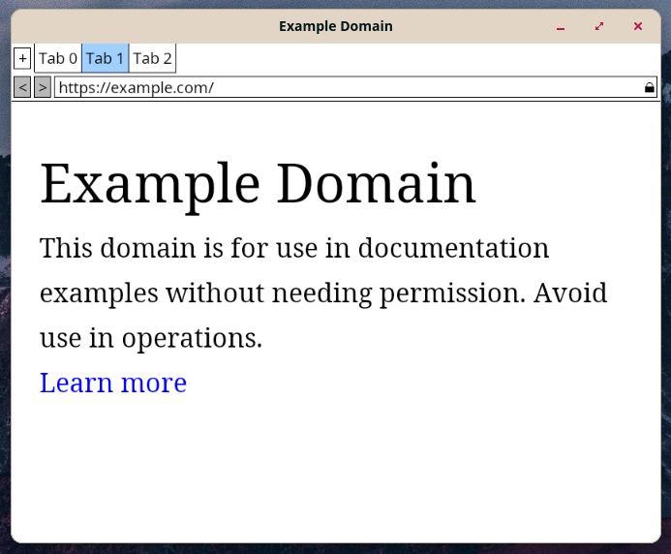Screen dimensions: 671x554
Task: Focus the address bar showing https://example.com/
Action: pyautogui.click(x=355, y=87)
